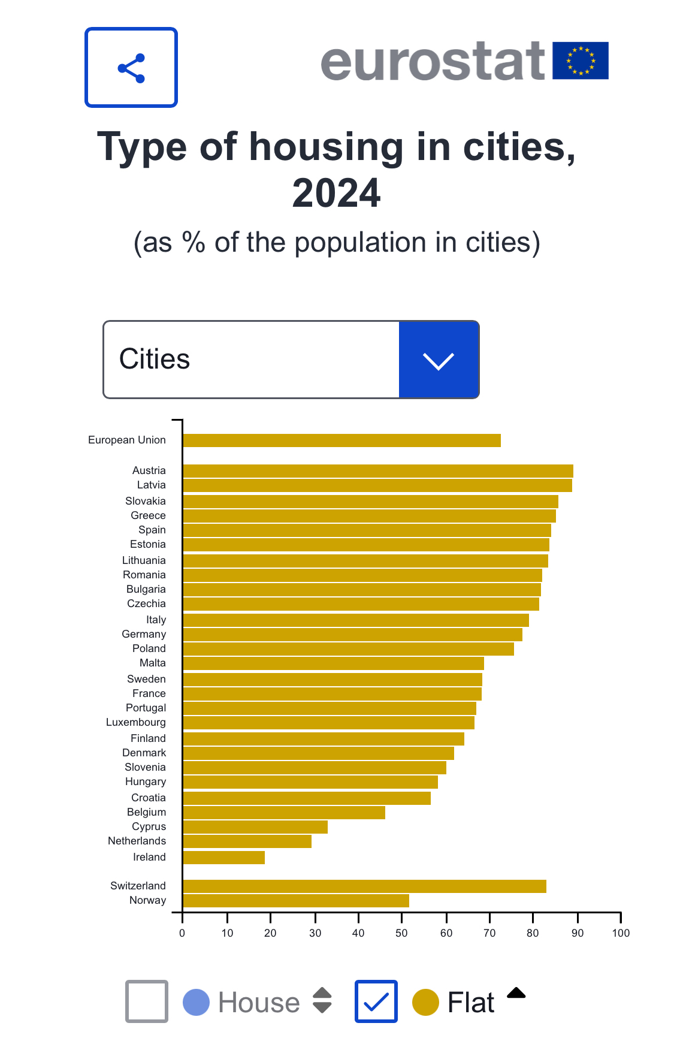The height and width of the screenshot is (1044, 674).
Task: Click the share icon button
Action: (x=131, y=68)
